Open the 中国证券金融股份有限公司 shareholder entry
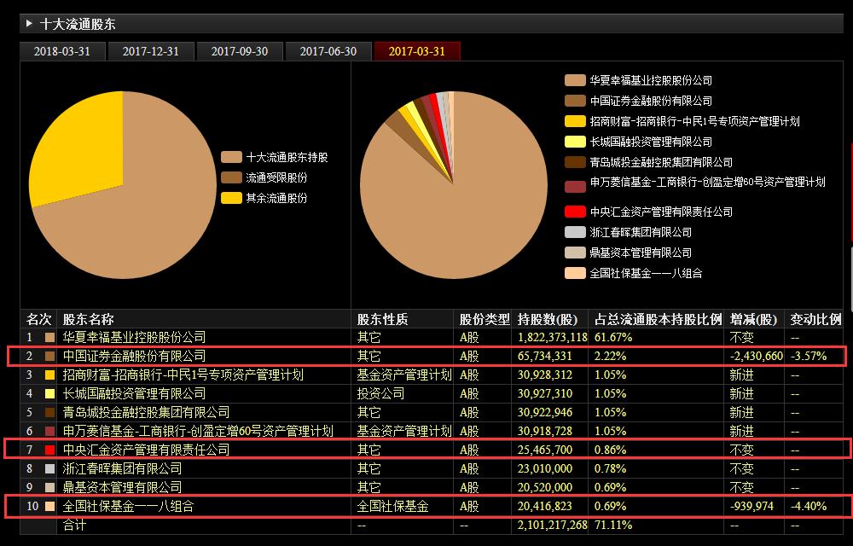The width and height of the screenshot is (853, 546). (x=143, y=356)
